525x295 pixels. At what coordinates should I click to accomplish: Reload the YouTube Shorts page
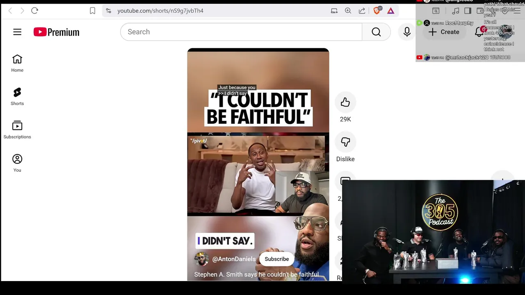34,11
